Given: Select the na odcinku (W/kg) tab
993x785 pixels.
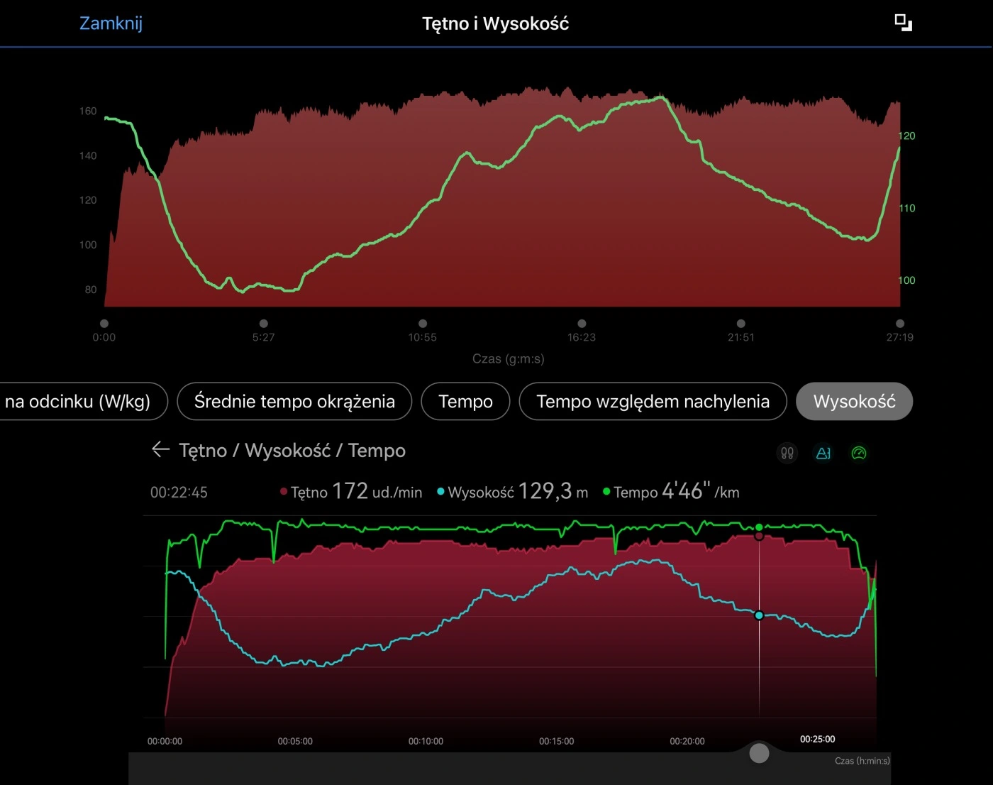Looking at the screenshot, I should tap(79, 402).
